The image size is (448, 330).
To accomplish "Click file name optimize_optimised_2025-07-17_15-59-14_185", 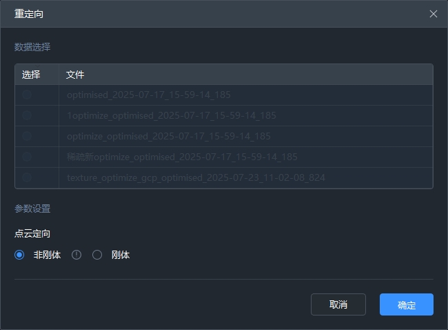I will (169, 136).
